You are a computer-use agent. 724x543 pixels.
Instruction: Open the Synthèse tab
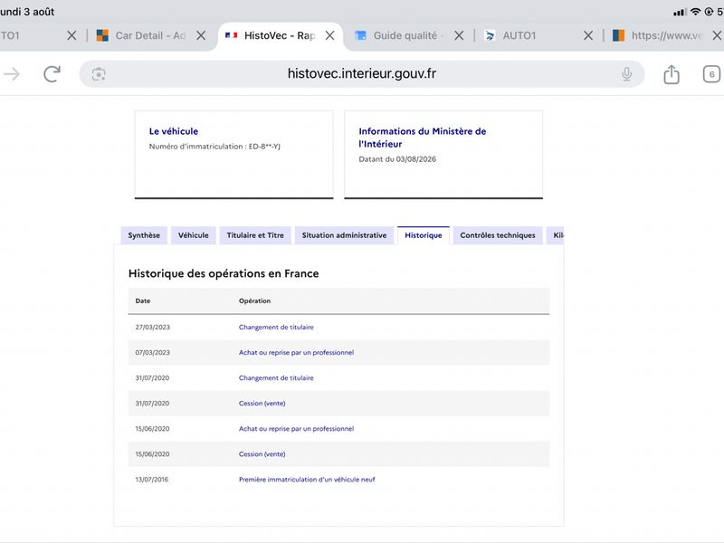pos(144,235)
